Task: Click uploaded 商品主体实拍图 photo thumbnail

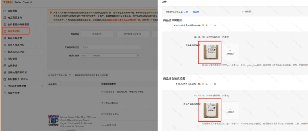Action: pos(210,52)
